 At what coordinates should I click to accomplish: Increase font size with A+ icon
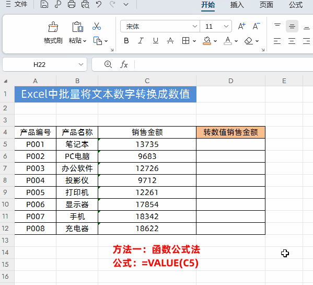pyautogui.click(x=242, y=26)
